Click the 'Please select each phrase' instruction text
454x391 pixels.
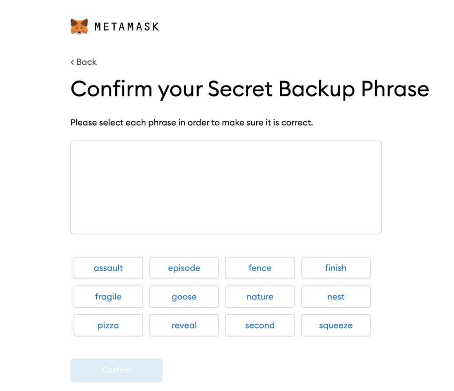pos(192,122)
